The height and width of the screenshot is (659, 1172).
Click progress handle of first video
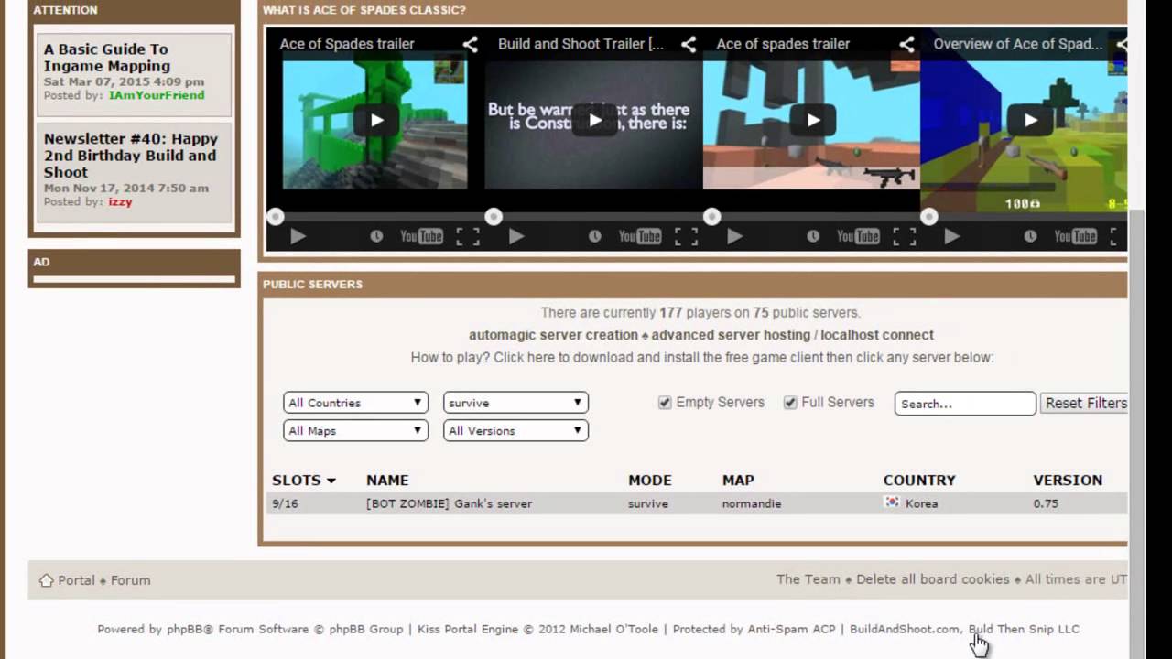coord(276,217)
